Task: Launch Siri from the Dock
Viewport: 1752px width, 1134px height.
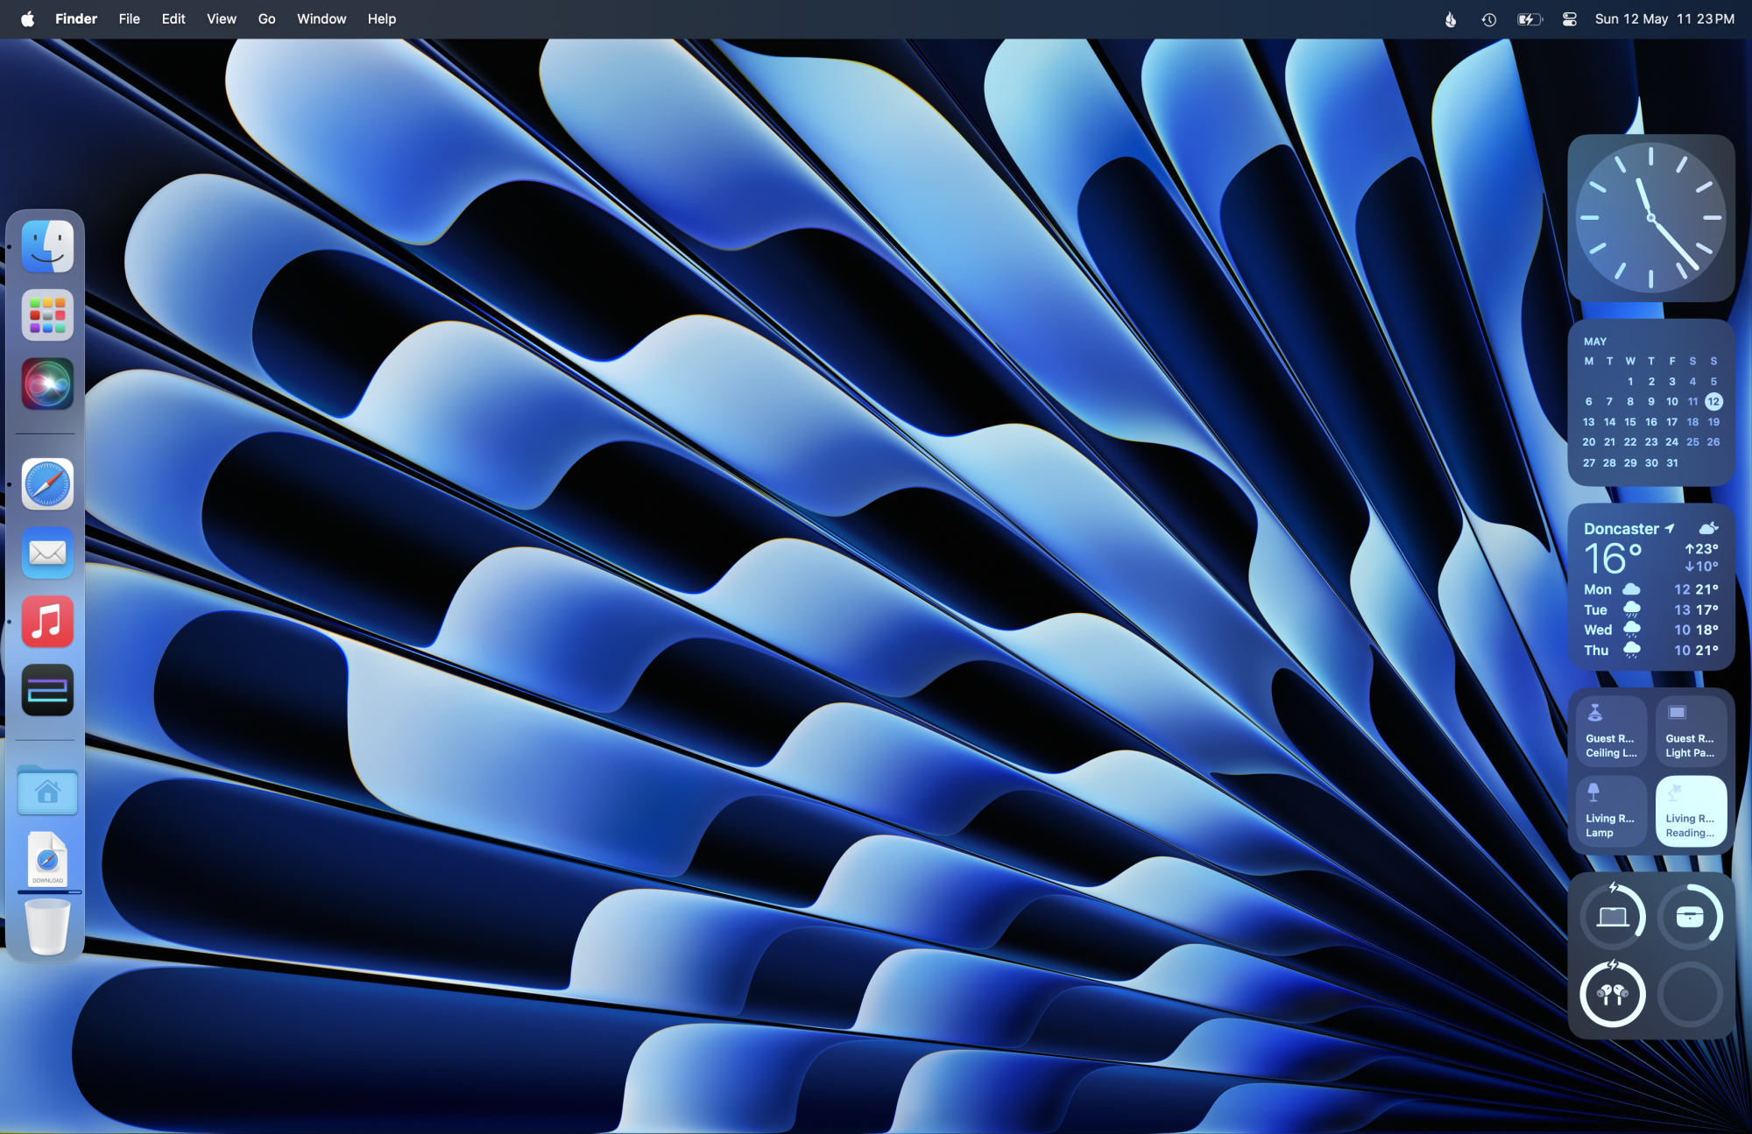Action: pyautogui.click(x=47, y=384)
